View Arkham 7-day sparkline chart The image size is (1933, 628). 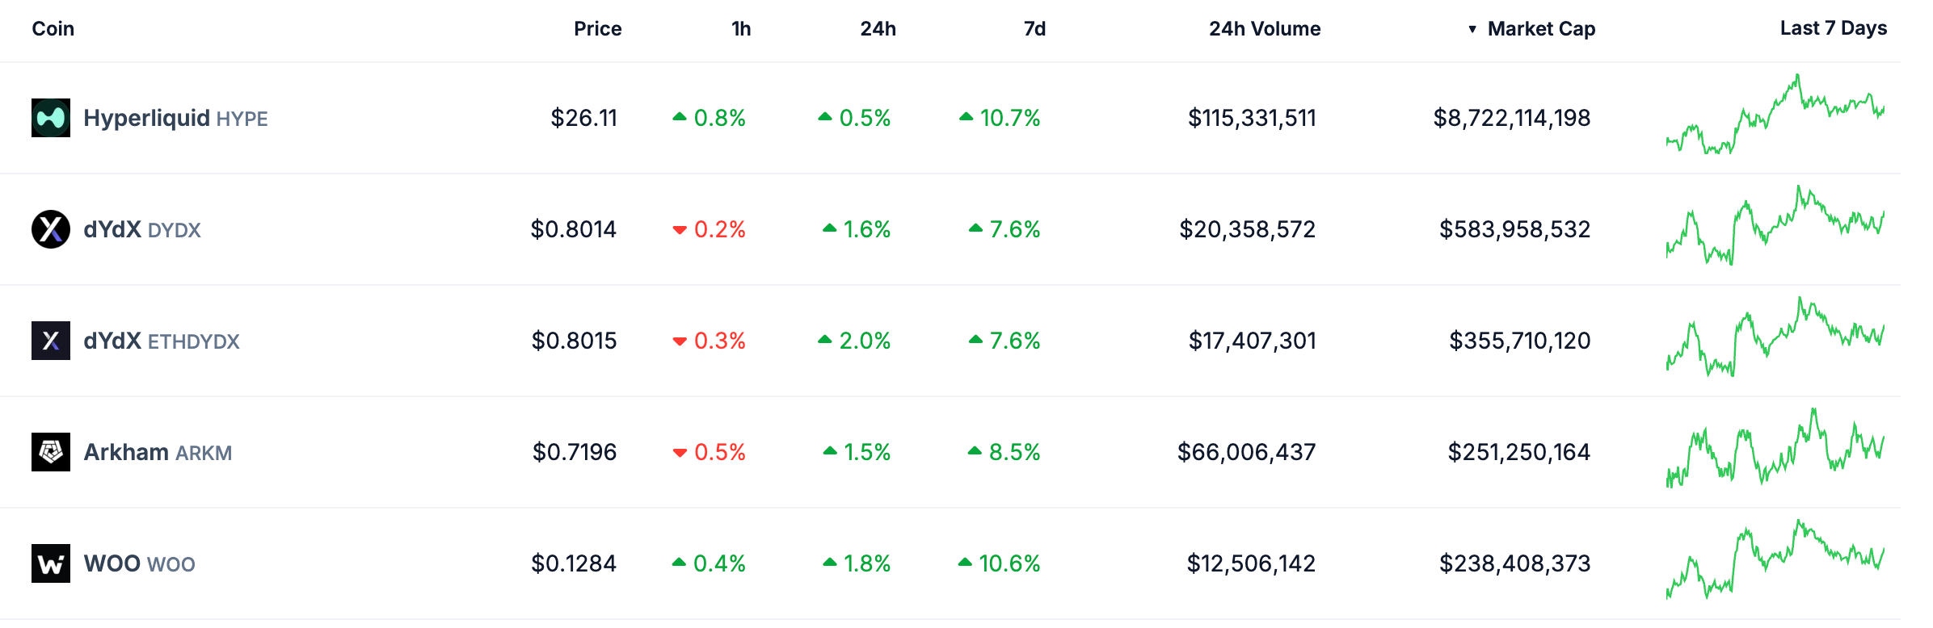[1775, 449]
